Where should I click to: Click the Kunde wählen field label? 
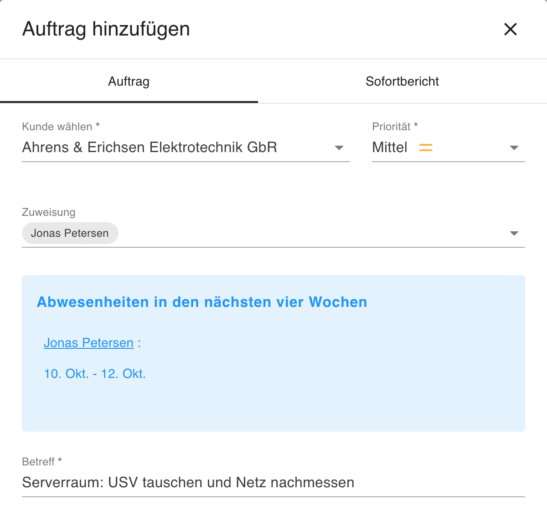61,127
